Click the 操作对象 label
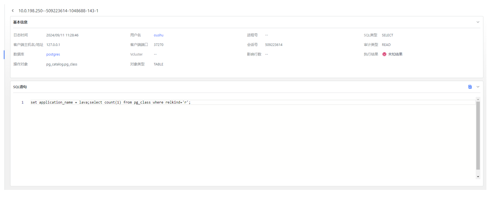This screenshot has height=200, width=491. pos(20,64)
